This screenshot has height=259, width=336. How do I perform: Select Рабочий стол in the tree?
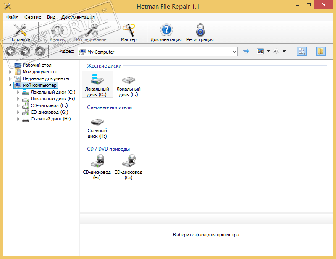37,65
